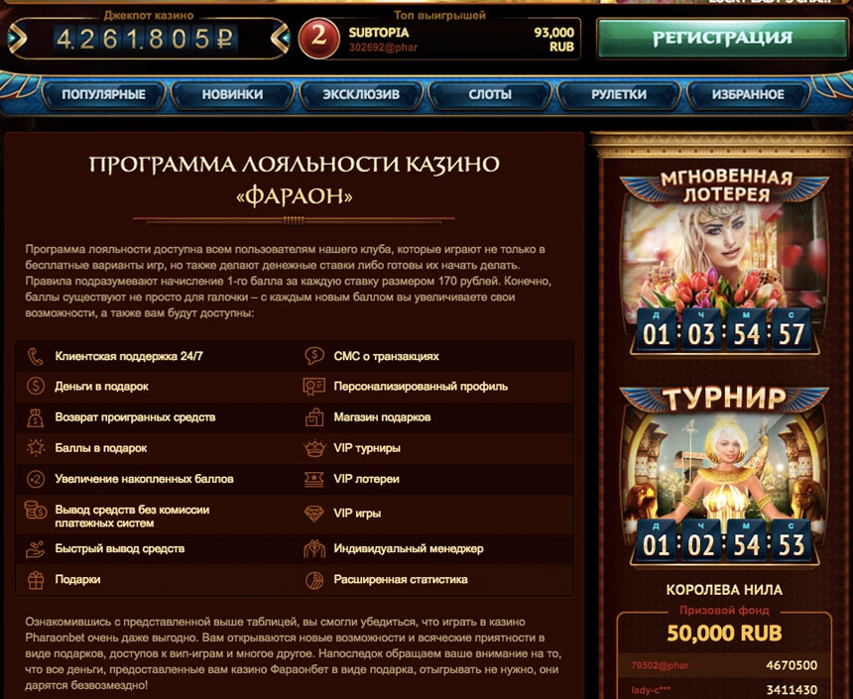This screenshot has height=699, width=853.
Task: Click the ticket icon beside VIP лотереи
Action: pos(313,479)
